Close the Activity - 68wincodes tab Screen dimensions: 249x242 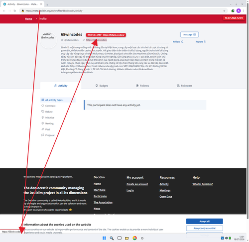pyautogui.click(x=41, y=4)
